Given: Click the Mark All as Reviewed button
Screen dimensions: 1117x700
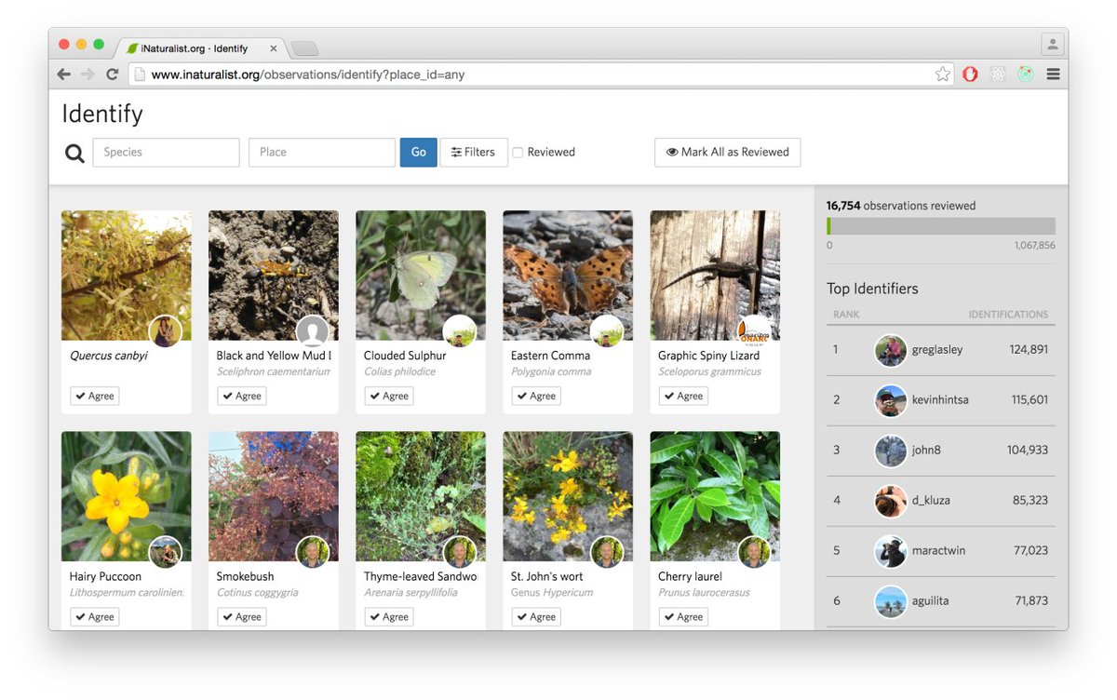Looking at the screenshot, I should [x=727, y=152].
